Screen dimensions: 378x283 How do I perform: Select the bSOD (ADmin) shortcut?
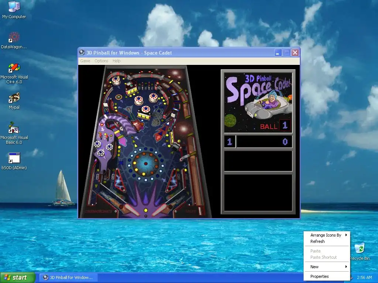click(x=14, y=161)
